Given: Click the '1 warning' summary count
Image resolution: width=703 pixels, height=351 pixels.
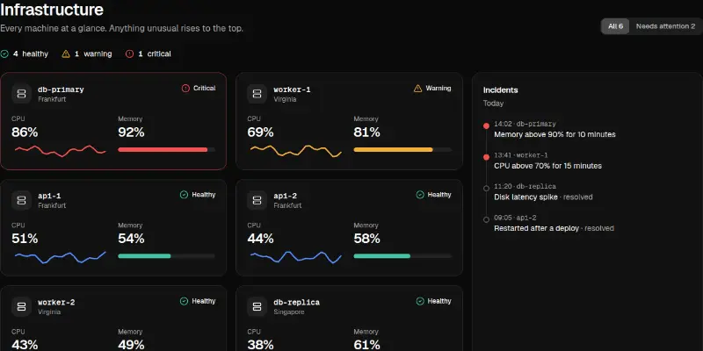Looking at the screenshot, I should (x=93, y=54).
